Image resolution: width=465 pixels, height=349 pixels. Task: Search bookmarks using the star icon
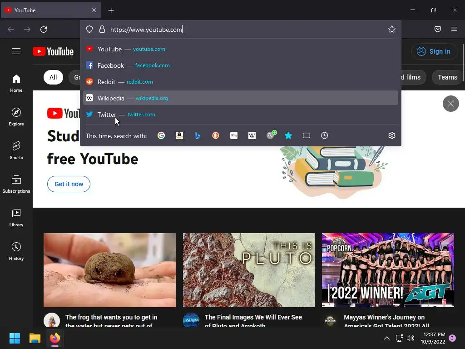[x=288, y=135]
